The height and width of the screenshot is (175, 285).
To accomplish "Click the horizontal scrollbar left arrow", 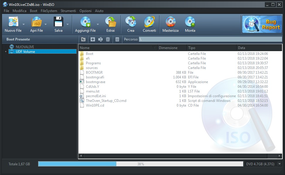I will pyautogui.click(x=81, y=156).
